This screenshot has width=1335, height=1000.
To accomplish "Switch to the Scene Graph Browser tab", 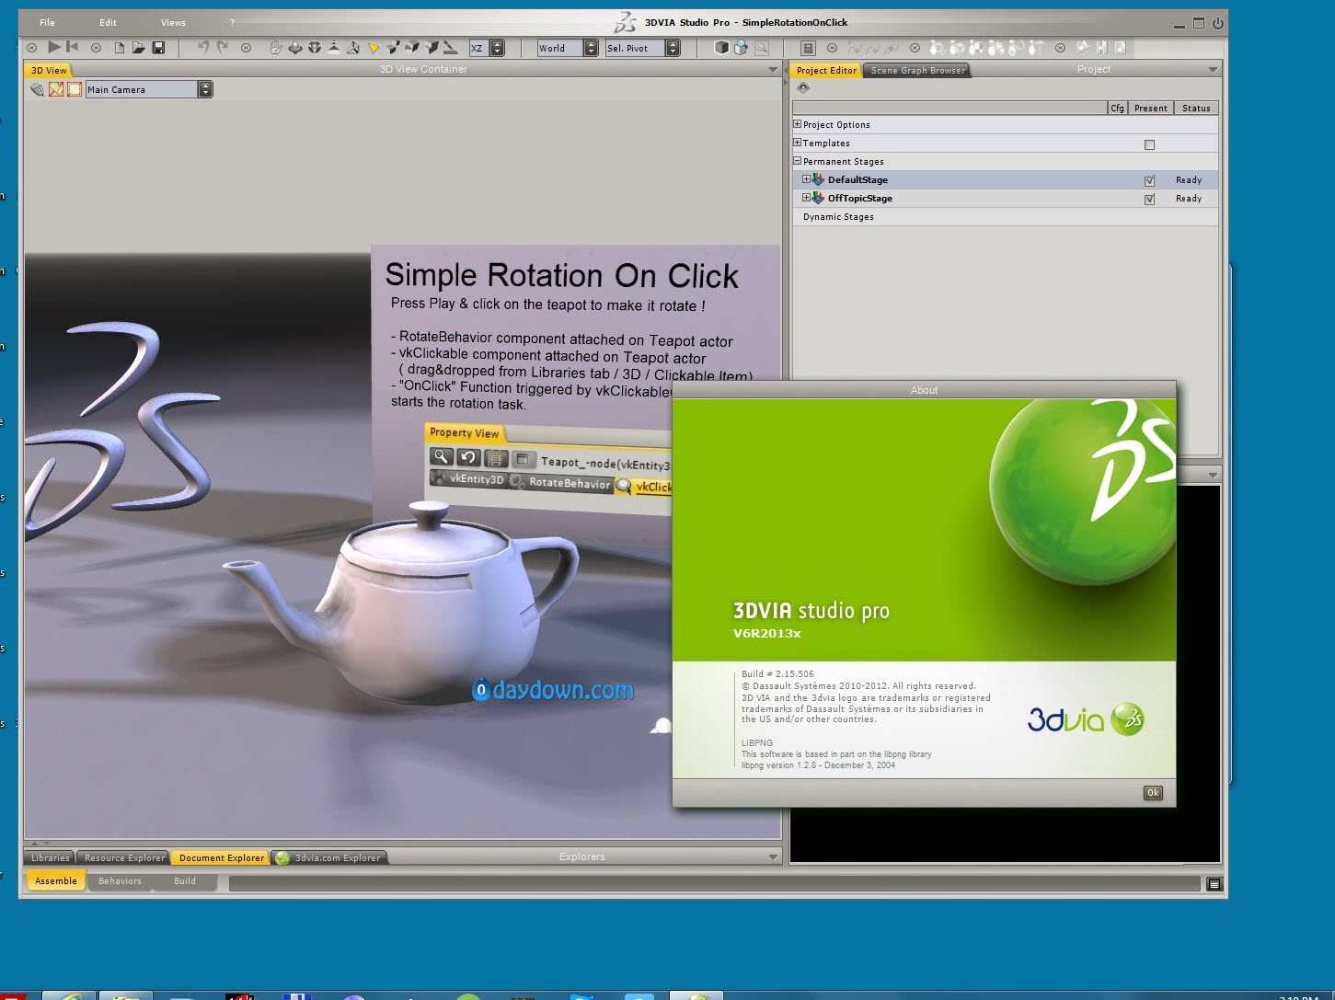I will [917, 70].
